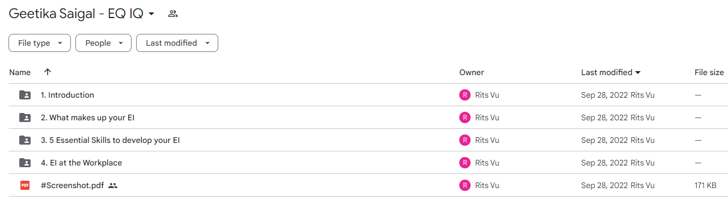
Task: Expand the Last modified filter chip
Action: tap(177, 43)
